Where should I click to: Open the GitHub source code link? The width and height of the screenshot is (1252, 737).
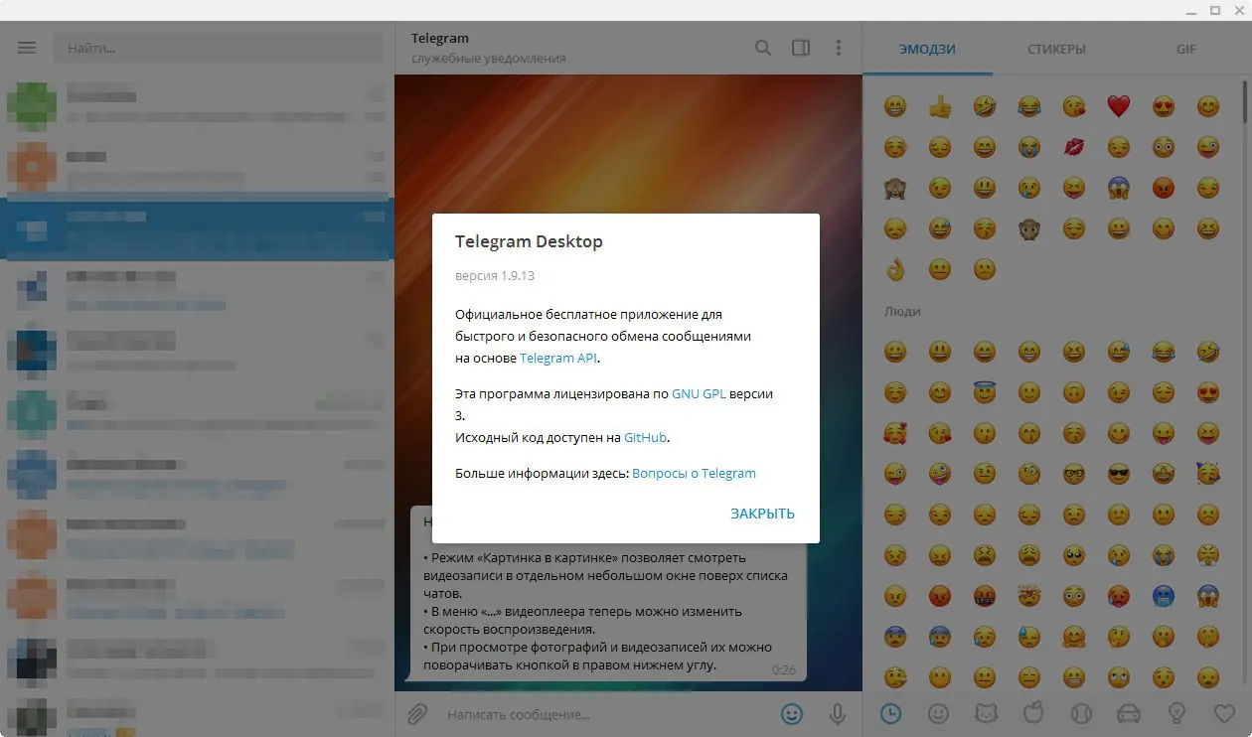point(646,437)
